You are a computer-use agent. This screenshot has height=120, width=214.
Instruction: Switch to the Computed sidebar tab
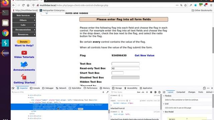[x=181, y=92]
